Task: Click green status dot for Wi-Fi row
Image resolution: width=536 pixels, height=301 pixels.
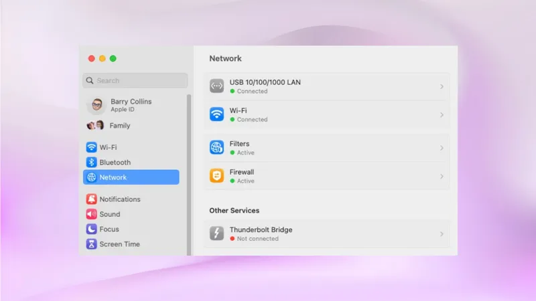Action: pos(232,120)
